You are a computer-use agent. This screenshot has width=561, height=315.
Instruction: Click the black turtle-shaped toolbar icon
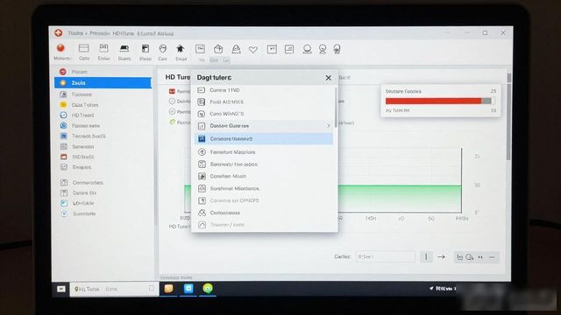point(181,49)
